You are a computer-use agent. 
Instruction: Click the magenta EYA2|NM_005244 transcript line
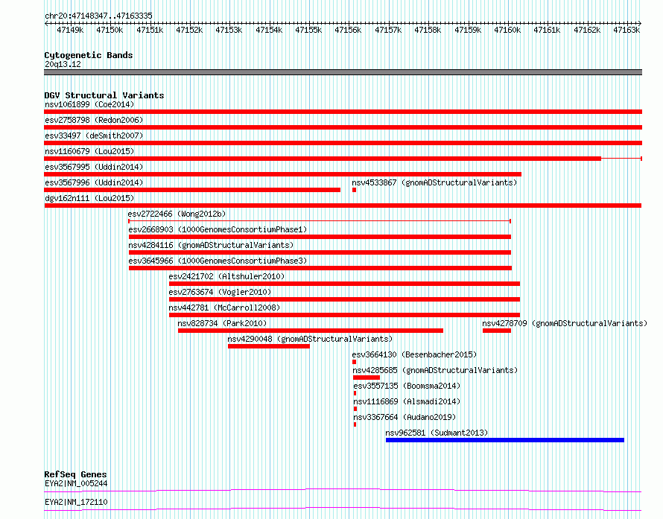[343, 490]
